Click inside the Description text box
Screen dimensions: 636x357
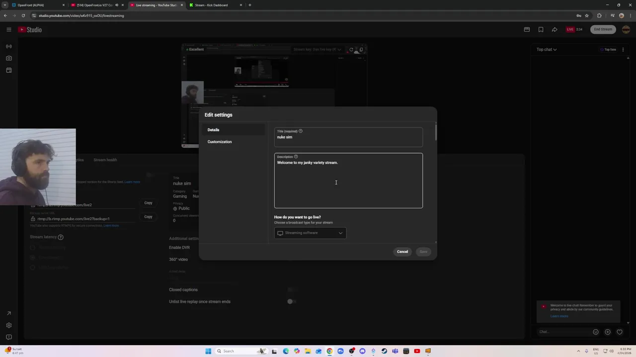point(348,180)
